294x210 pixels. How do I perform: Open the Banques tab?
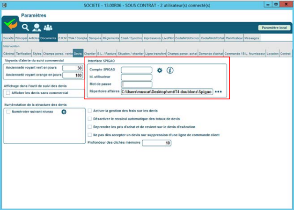point(95,38)
